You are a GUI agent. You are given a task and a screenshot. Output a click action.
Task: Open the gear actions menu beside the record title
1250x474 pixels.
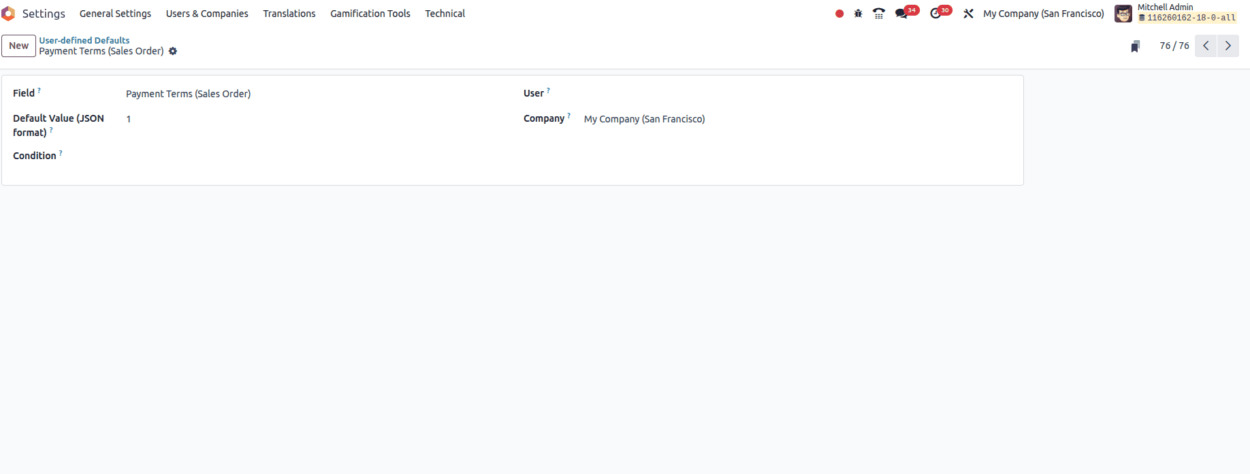pos(173,51)
